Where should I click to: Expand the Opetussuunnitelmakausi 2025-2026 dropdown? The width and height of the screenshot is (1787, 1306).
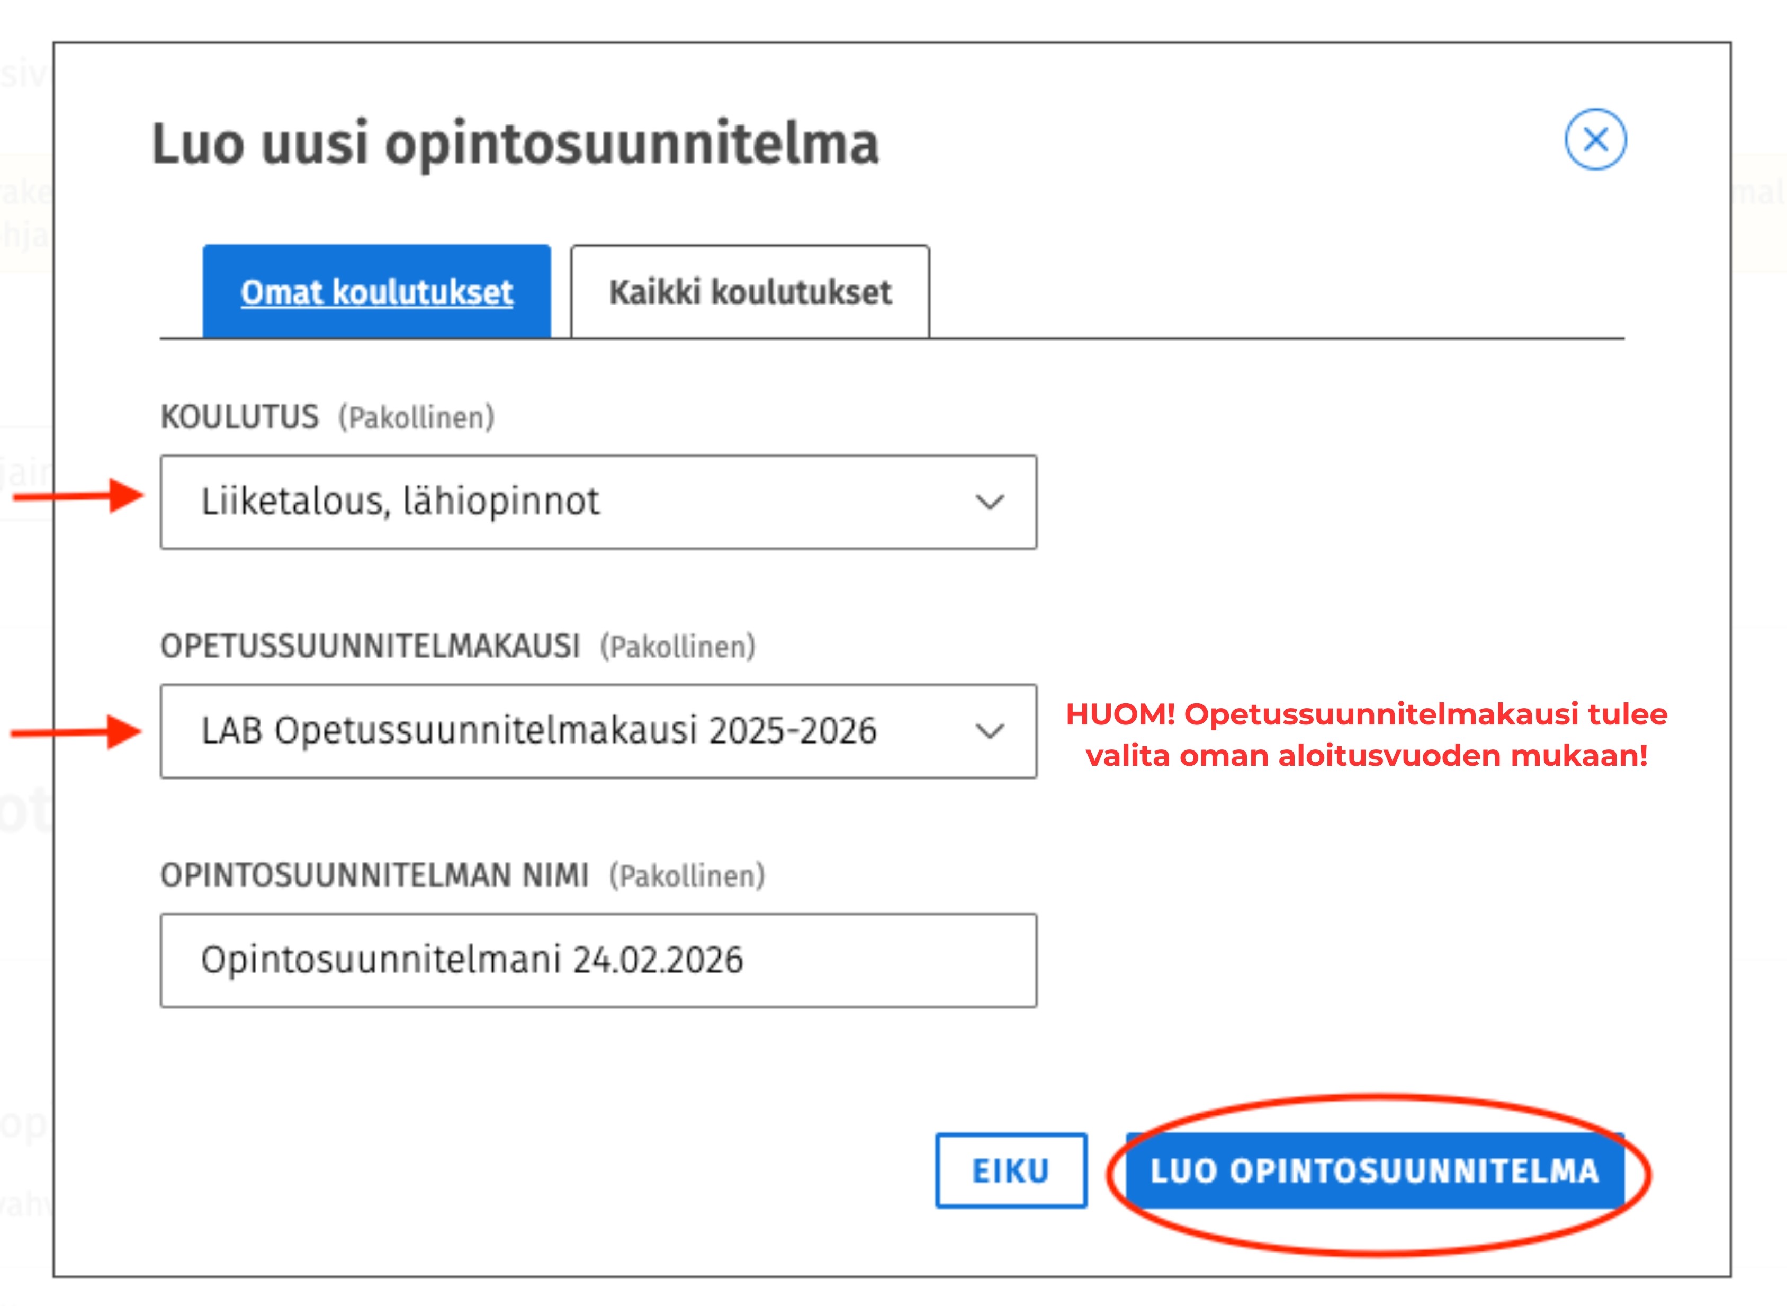(x=598, y=730)
